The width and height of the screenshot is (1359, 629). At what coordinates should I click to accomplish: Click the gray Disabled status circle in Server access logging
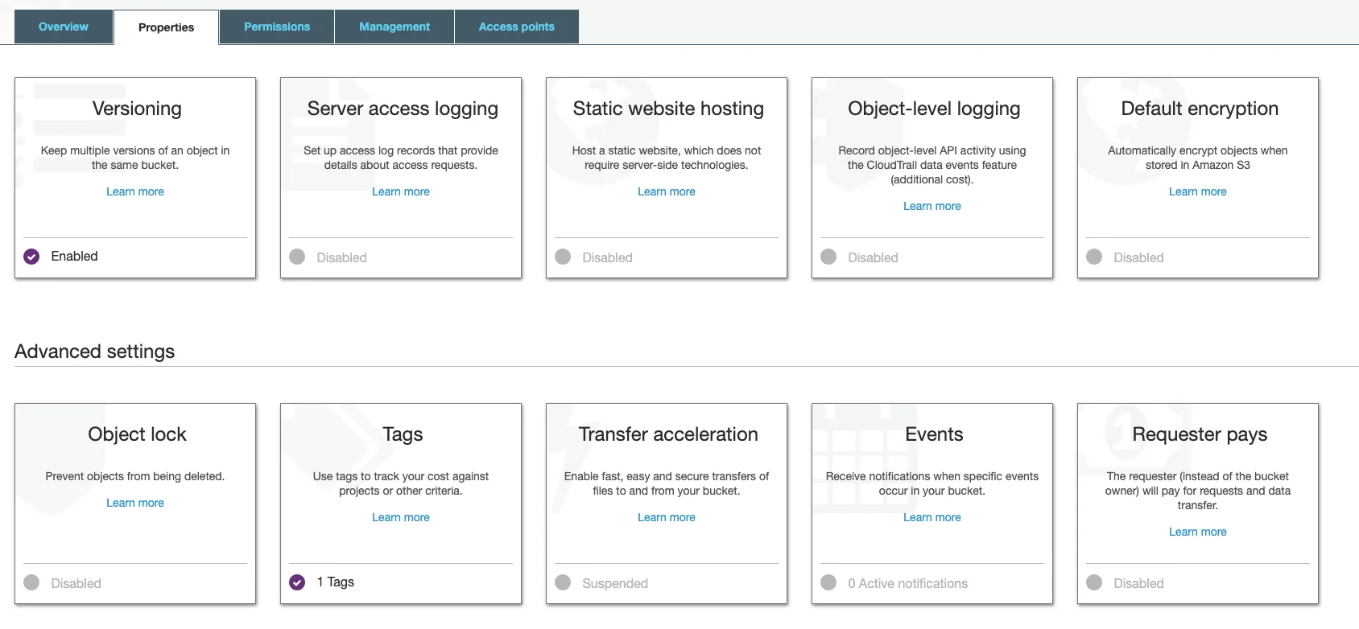[297, 257]
